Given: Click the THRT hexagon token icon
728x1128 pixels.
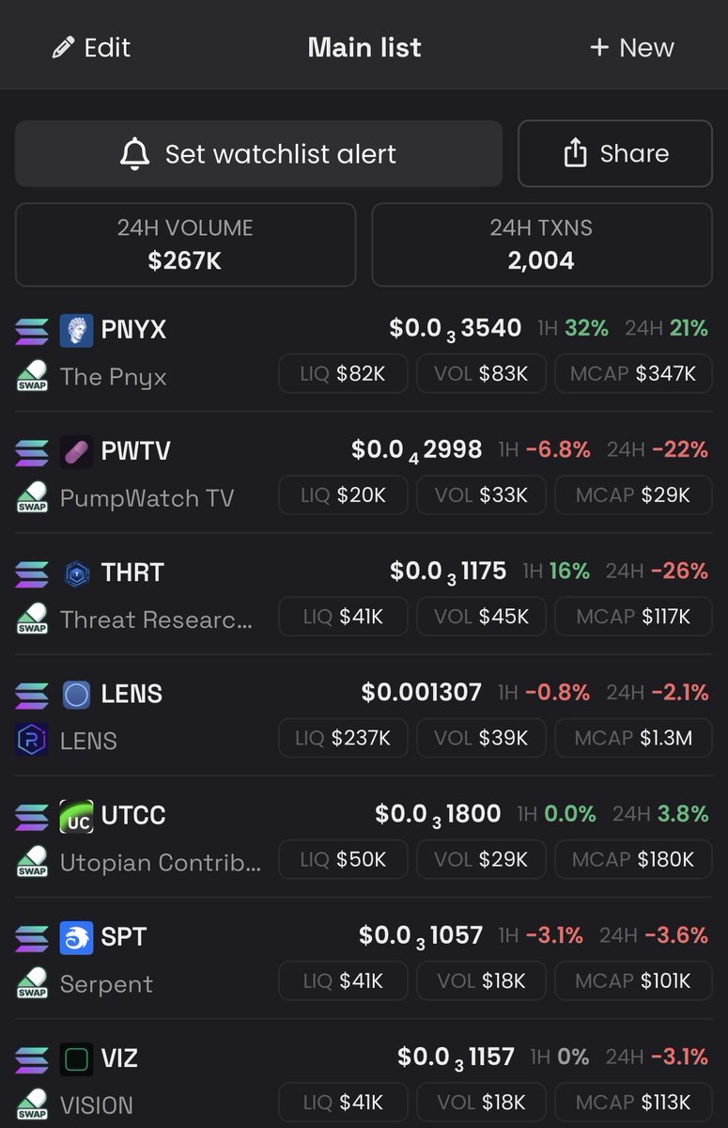Looking at the screenshot, I should (x=76, y=572).
